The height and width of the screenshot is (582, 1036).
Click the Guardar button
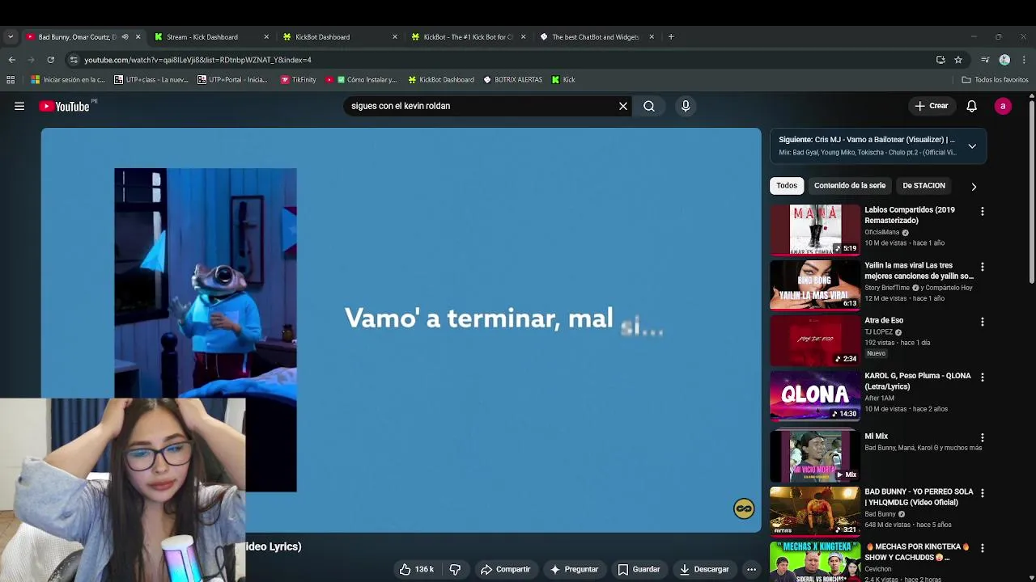(x=639, y=569)
